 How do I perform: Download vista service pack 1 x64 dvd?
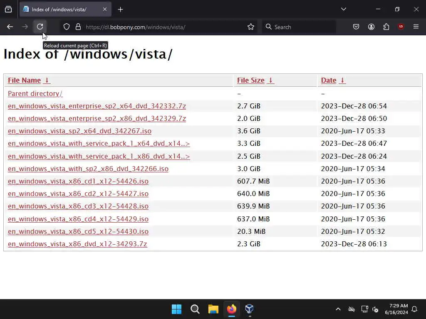99,143
